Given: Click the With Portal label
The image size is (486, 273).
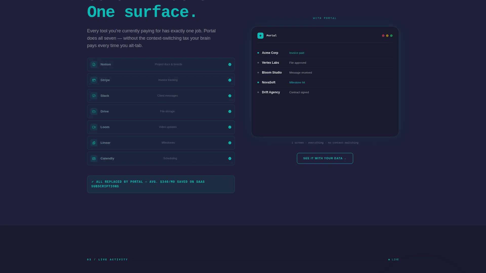Looking at the screenshot, I should (x=325, y=18).
